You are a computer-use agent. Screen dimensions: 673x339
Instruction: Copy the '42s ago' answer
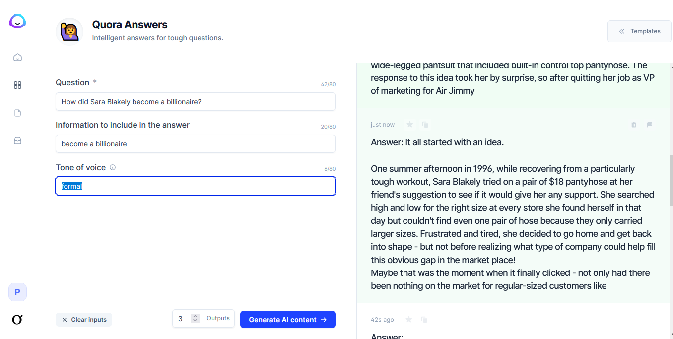[424, 319]
